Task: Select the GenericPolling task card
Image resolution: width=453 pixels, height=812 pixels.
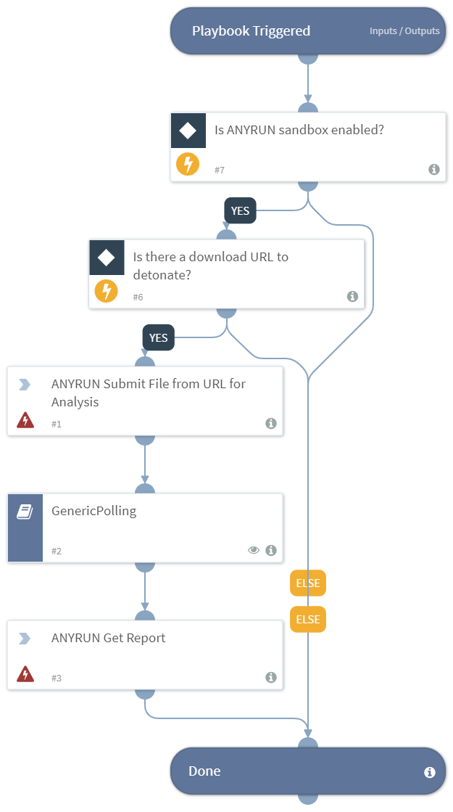Action: pos(145,512)
